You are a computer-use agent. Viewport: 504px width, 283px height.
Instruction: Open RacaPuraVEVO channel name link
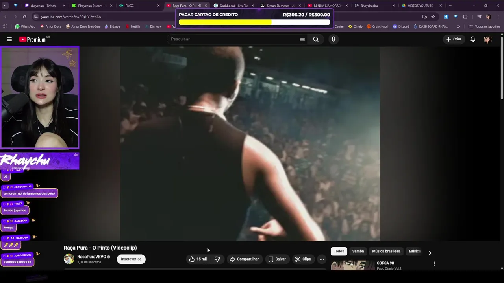pos(91,257)
